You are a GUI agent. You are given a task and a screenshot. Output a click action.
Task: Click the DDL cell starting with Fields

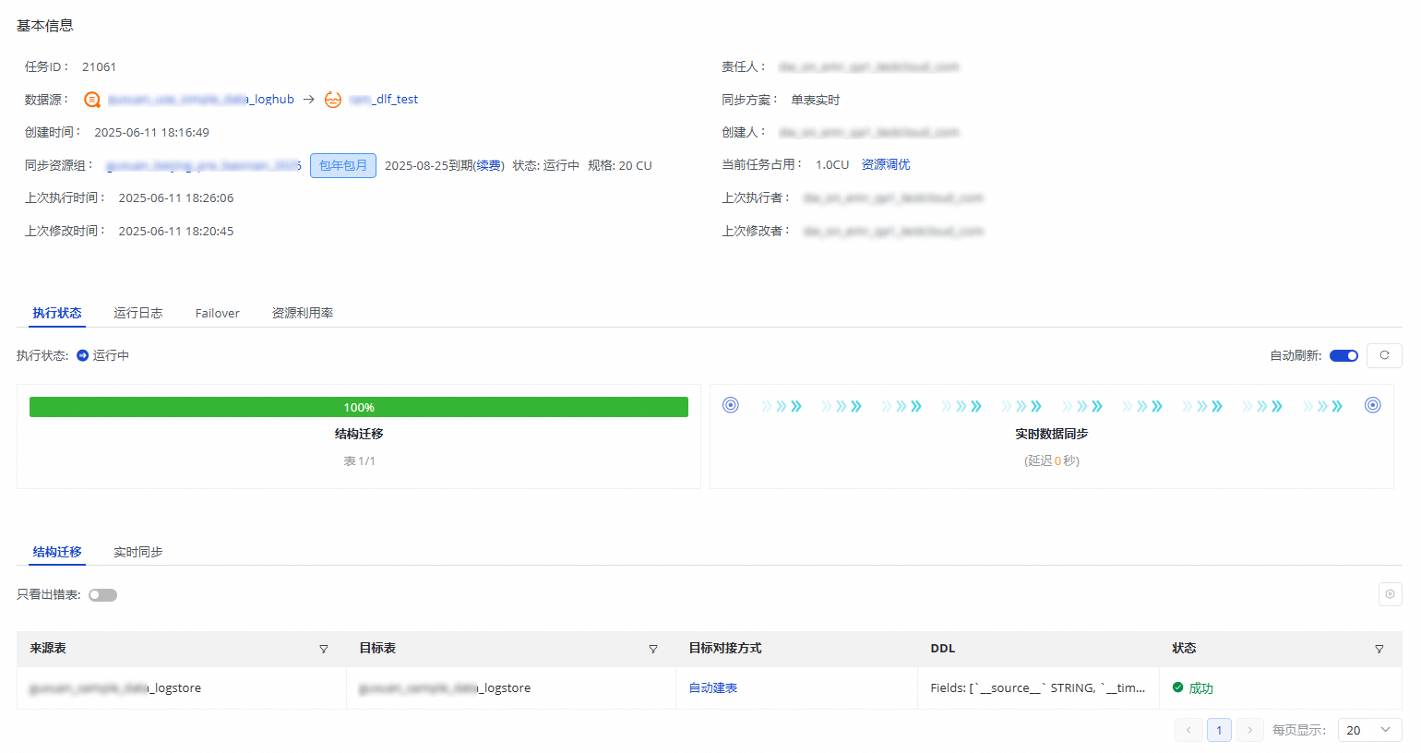tap(1038, 688)
